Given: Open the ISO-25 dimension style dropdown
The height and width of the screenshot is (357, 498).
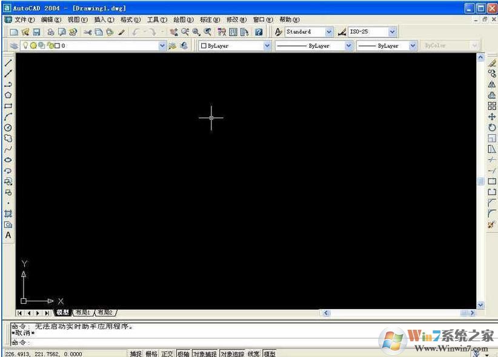Looking at the screenshot, I should (392, 31).
